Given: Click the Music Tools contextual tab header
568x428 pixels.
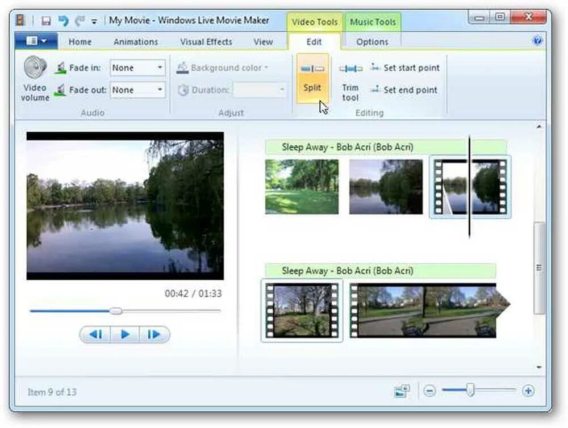Looking at the screenshot, I should [x=373, y=22].
